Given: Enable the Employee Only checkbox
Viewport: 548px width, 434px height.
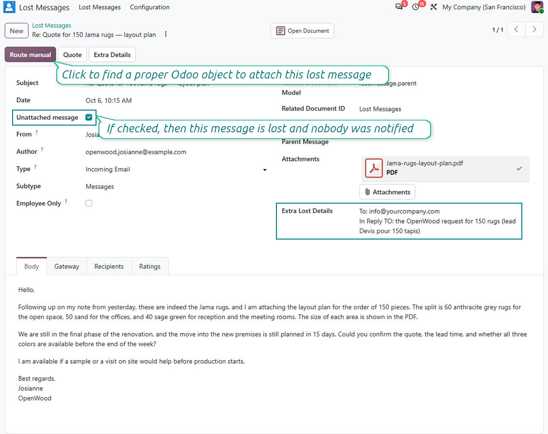Looking at the screenshot, I should 89,203.
